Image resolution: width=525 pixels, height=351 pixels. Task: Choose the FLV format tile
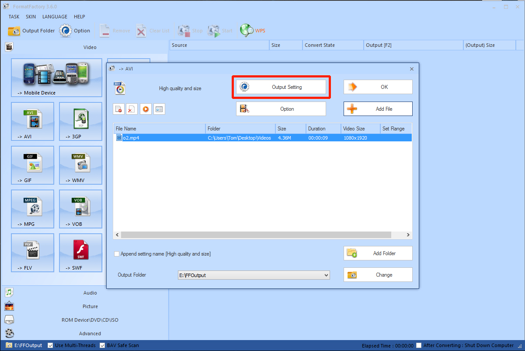pyautogui.click(x=33, y=253)
